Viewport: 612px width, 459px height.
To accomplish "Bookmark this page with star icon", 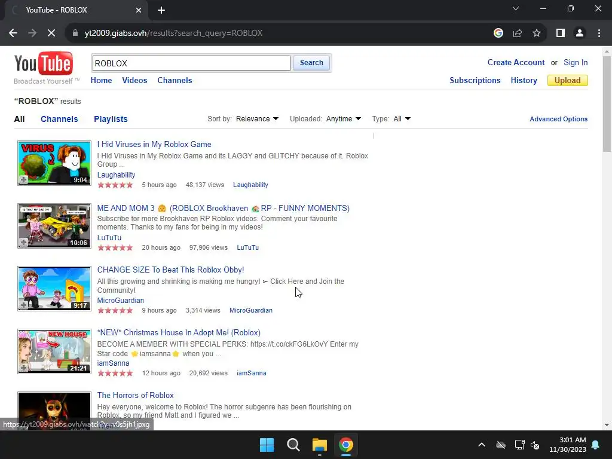I will [537, 33].
